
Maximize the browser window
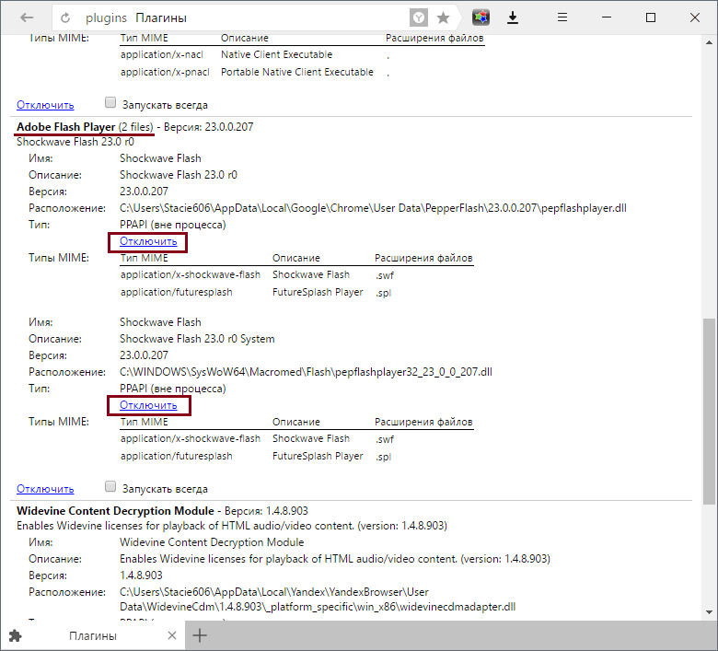(651, 17)
